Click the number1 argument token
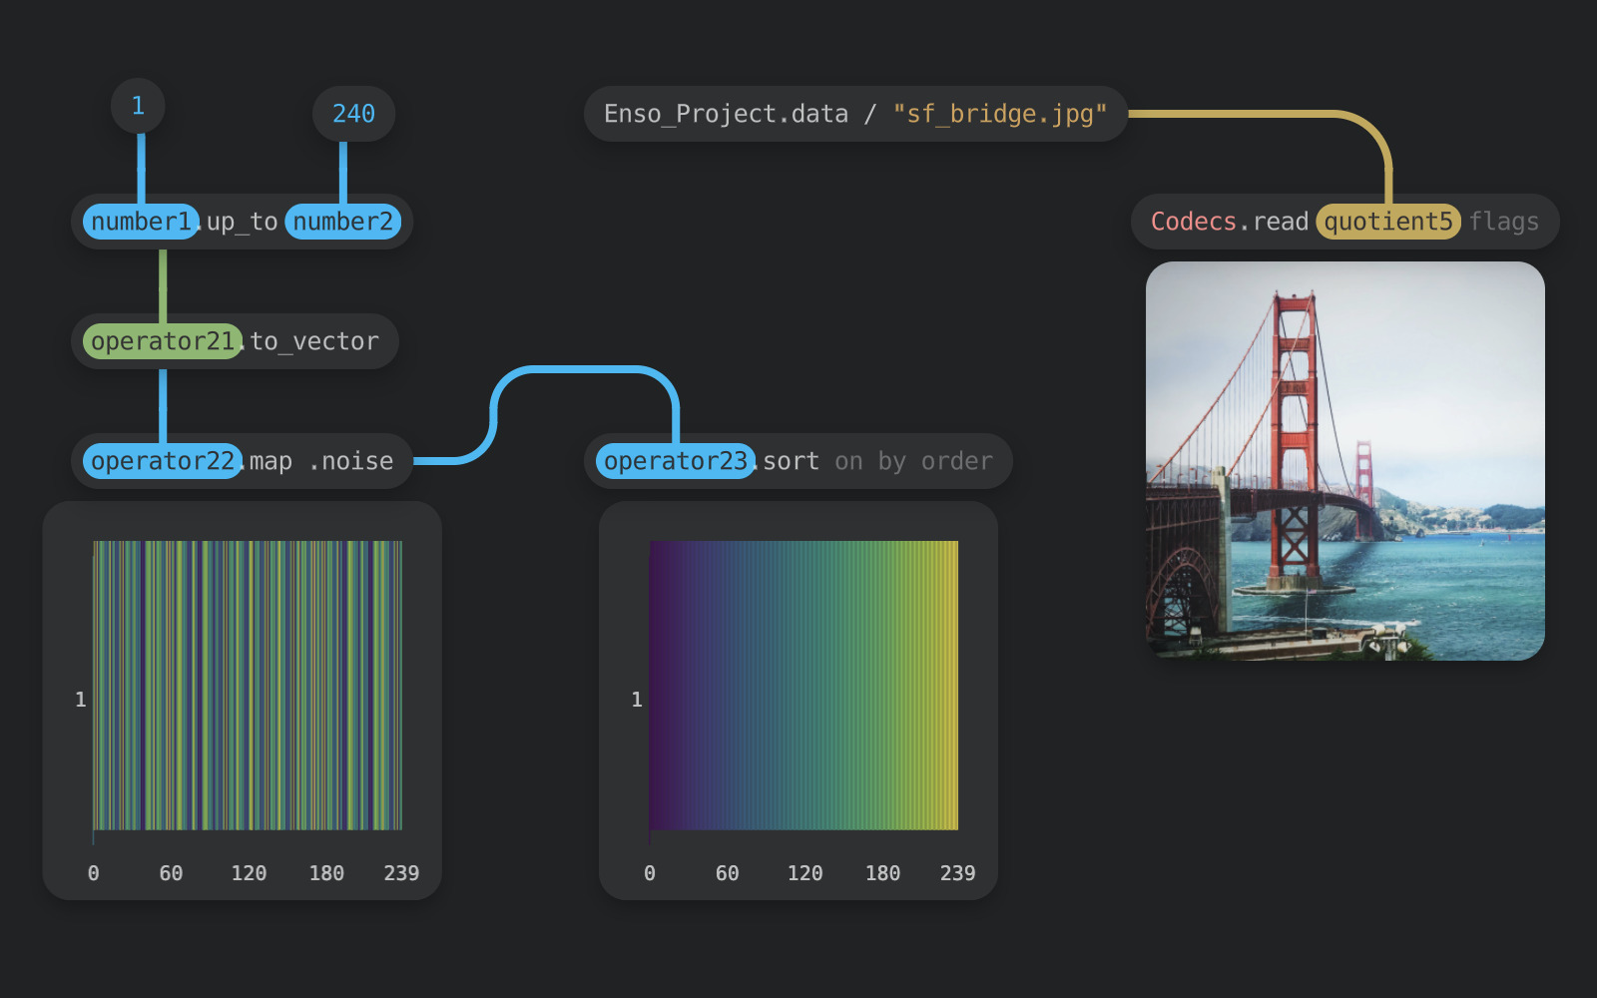This screenshot has width=1597, height=998. tap(141, 222)
